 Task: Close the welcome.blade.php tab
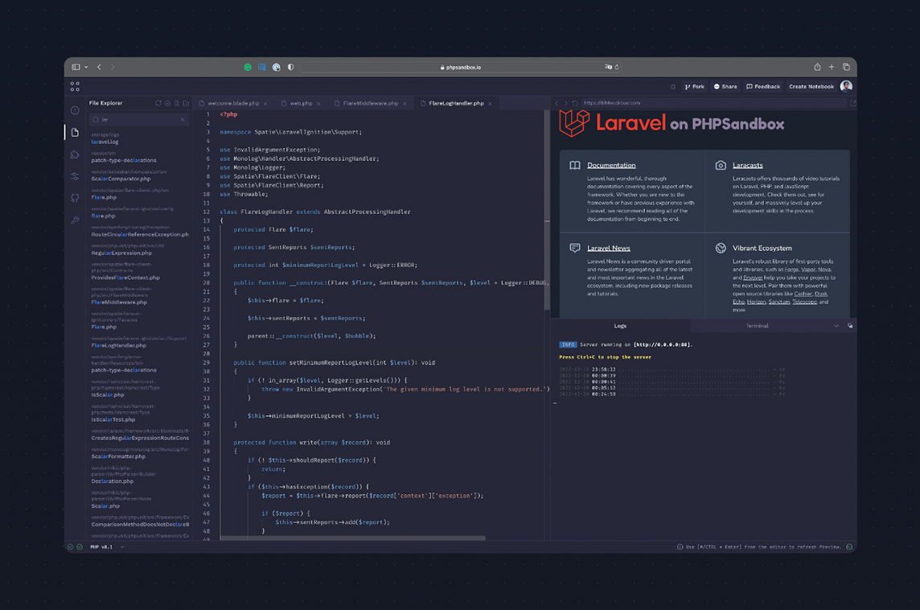pyautogui.click(x=265, y=104)
